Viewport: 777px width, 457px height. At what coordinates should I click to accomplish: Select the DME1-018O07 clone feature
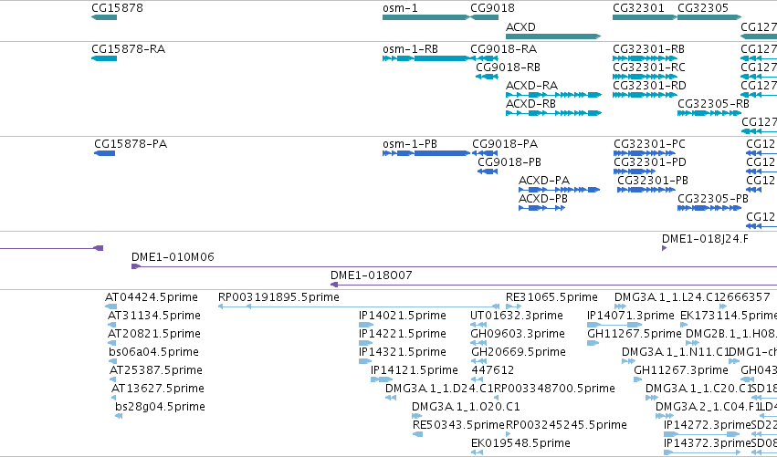pos(553,286)
